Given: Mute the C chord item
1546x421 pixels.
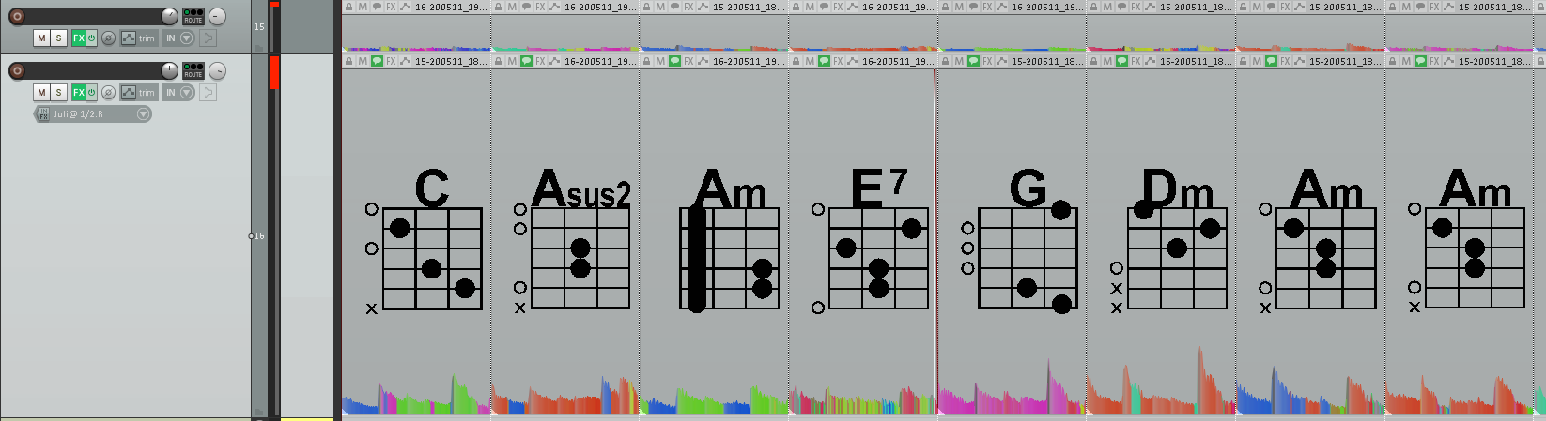Looking at the screenshot, I should tap(363, 61).
